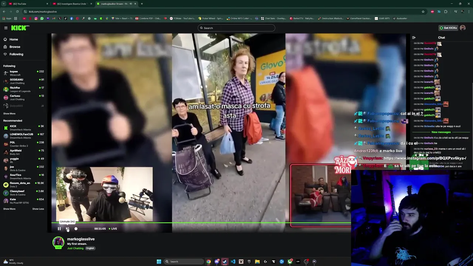This screenshot has width=473, height=266.
Task: Seek on the green stream progress bar
Action: click(x=201, y=223)
